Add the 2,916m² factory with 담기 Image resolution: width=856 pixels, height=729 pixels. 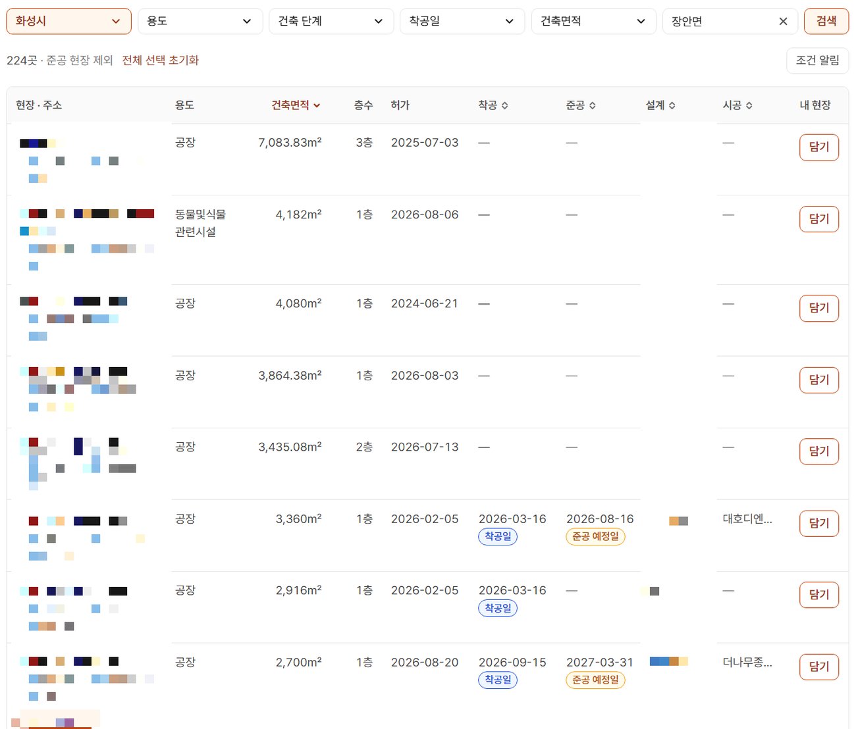tap(819, 595)
